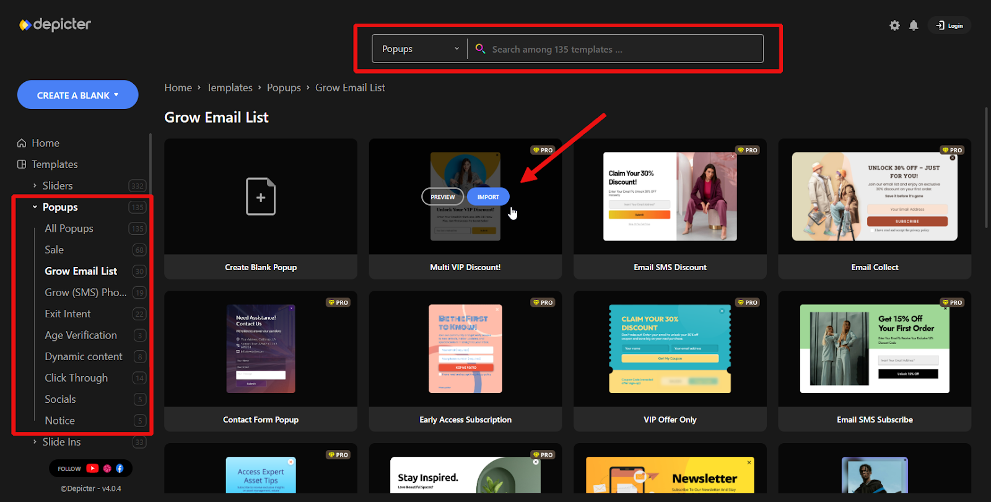Viewport: 991px width, 502px height.
Task: Open the Popups category dropdown
Action: point(420,49)
